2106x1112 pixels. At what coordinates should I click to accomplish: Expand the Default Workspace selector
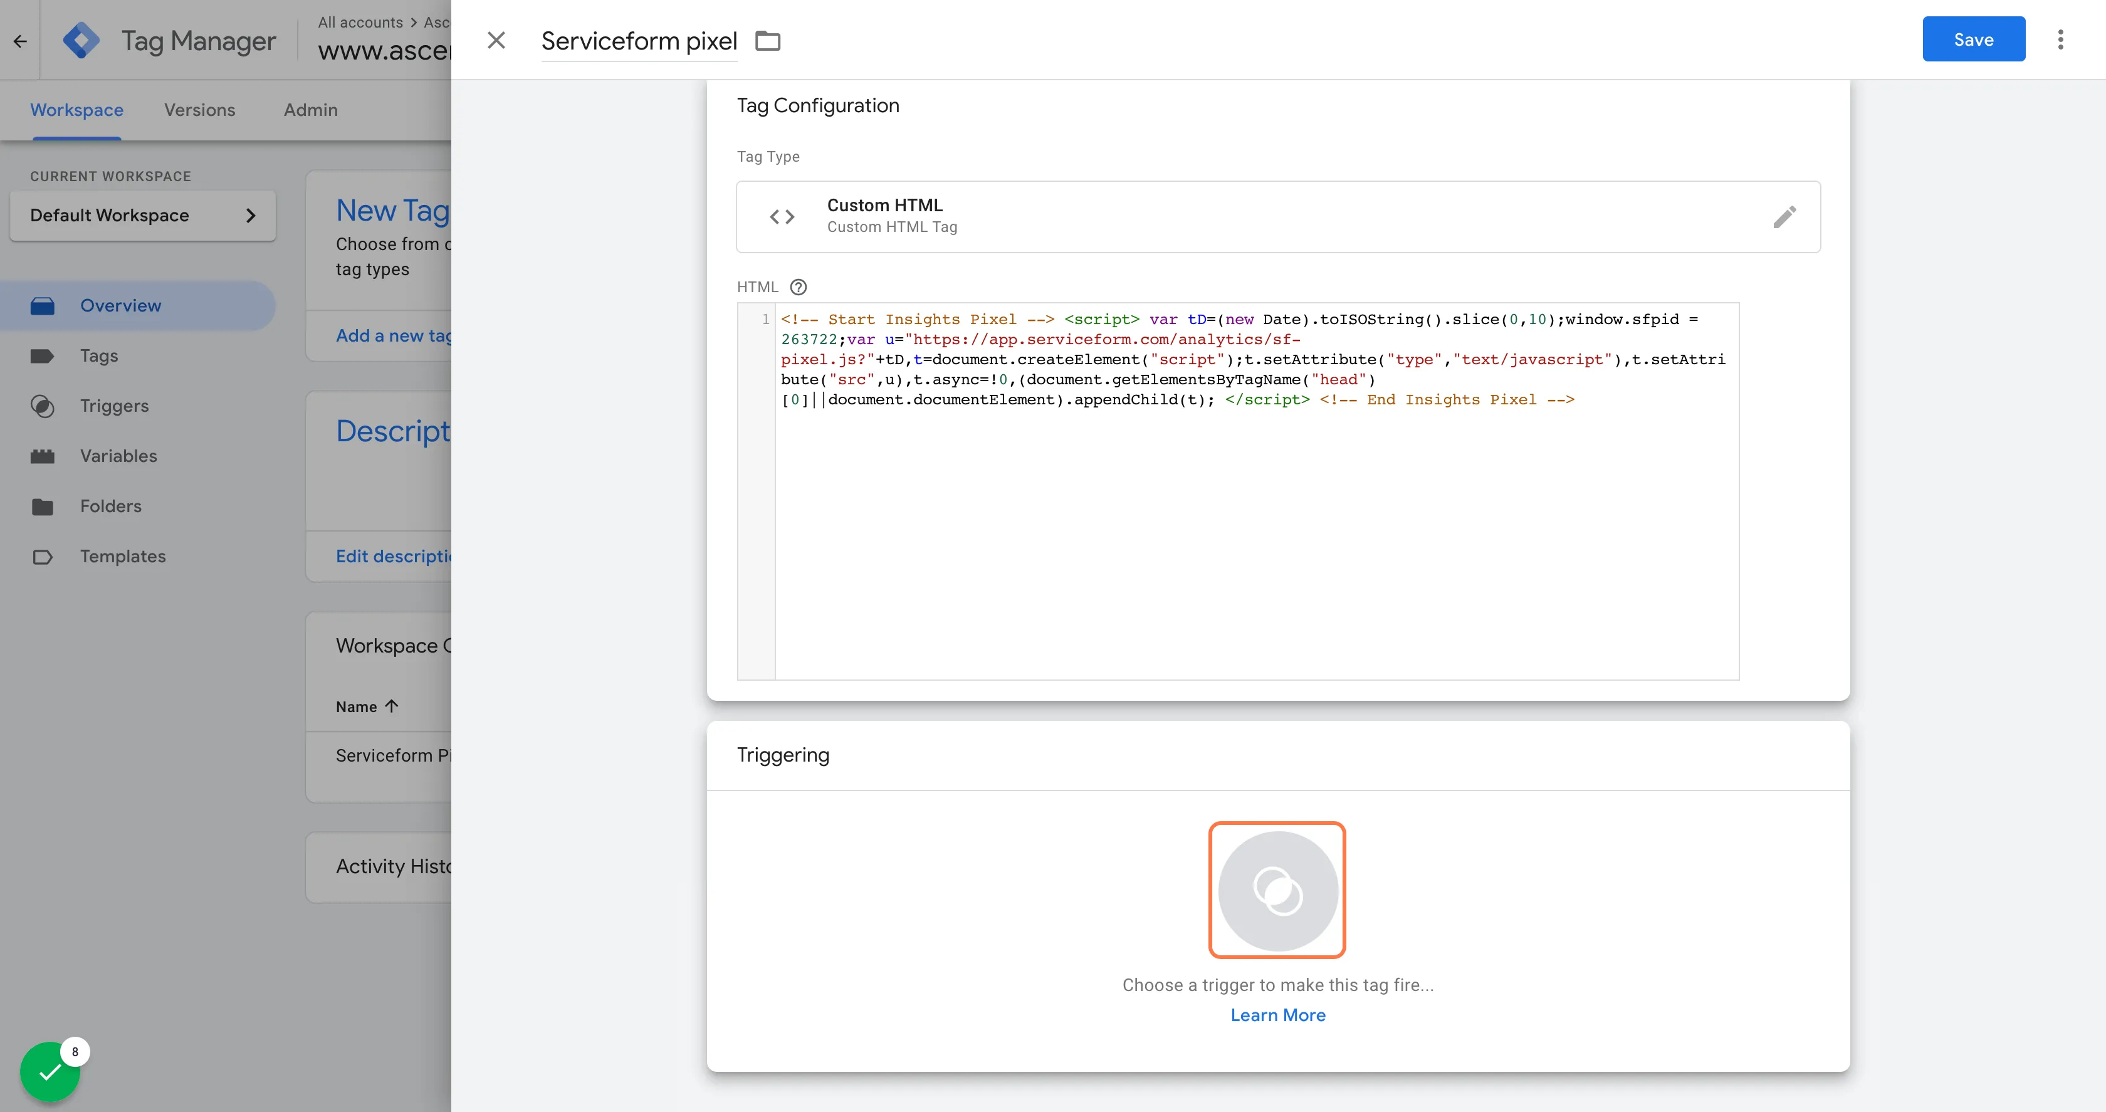tap(142, 216)
